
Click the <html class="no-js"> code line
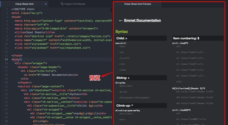point(27,13)
